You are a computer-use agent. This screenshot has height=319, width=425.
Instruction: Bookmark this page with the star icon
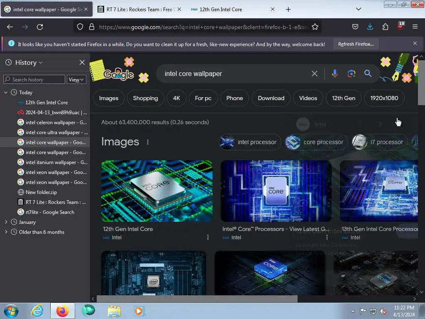point(315,27)
